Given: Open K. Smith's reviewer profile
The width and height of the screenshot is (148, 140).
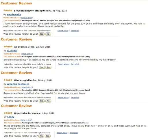Looking at the screenshot, I should pos(12,51).
